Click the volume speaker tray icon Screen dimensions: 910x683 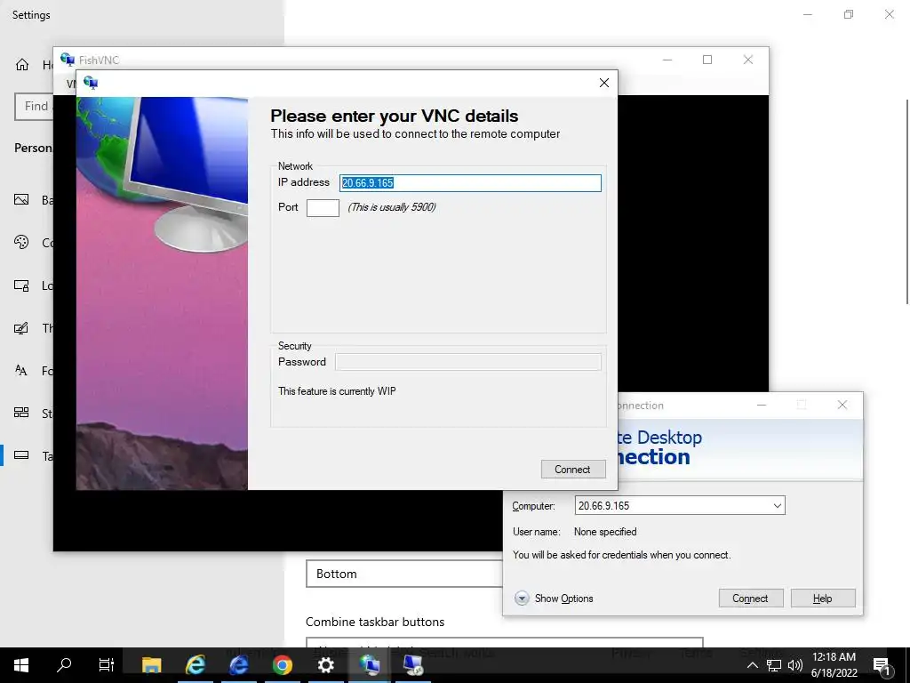point(795,665)
